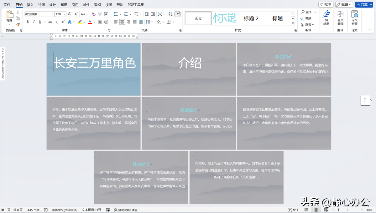Increase font size with the A-up icon
This screenshot has height=213, width=376.
(70, 14)
